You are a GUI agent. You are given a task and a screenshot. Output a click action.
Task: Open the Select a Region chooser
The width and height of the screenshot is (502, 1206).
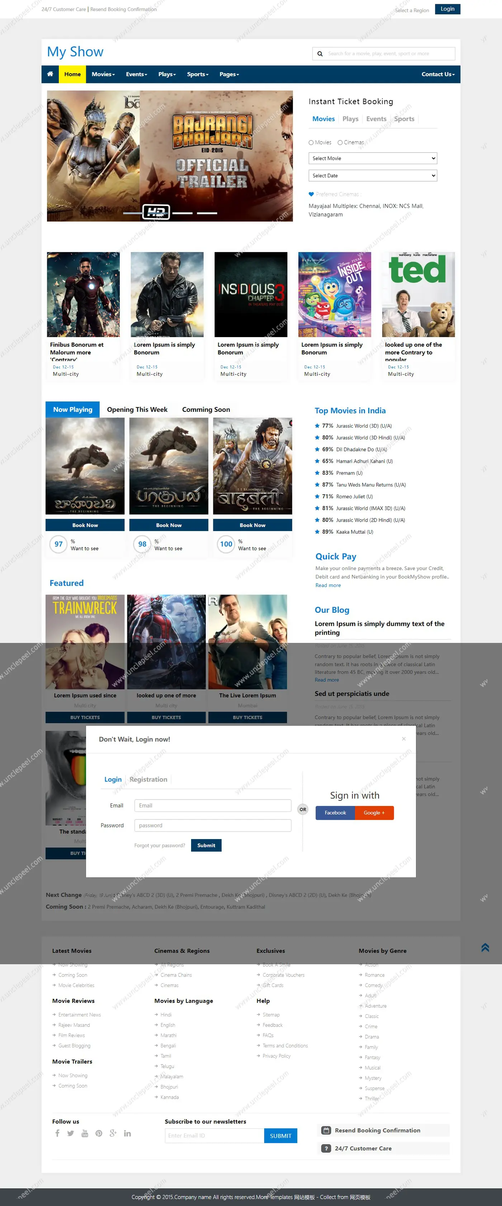[412, 10]
